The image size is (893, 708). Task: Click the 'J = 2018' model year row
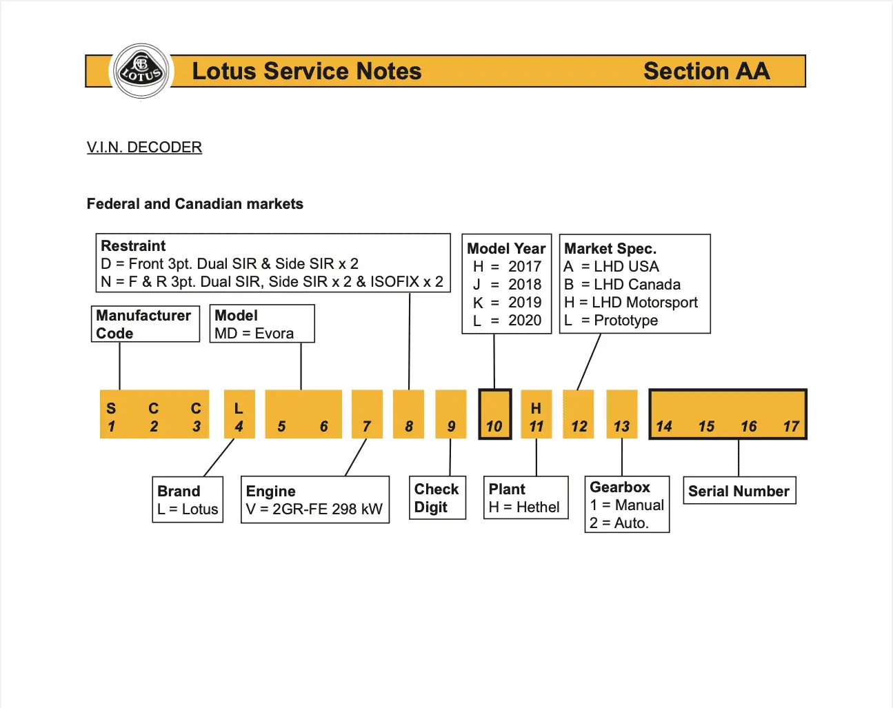[x=507, y=285]
